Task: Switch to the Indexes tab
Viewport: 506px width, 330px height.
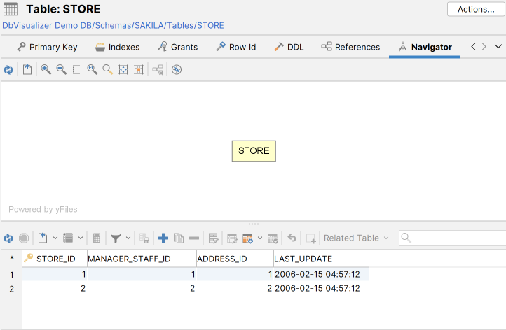Action: point(118,47)
